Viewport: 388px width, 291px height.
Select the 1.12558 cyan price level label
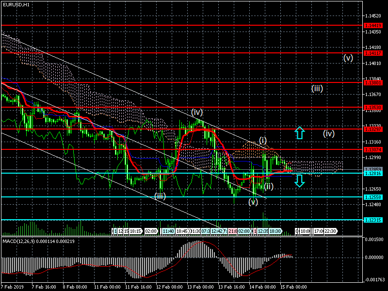373,197
